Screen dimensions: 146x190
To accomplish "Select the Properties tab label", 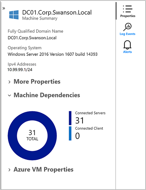I will [x=128, y=16].
